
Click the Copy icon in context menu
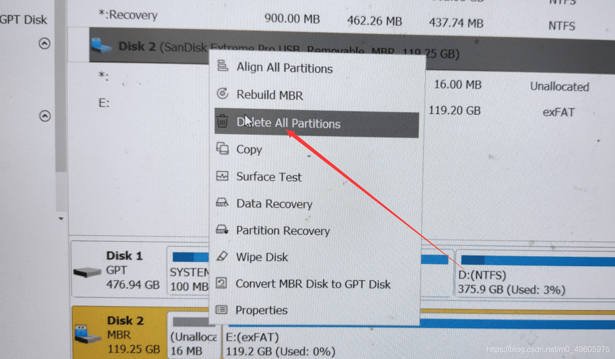coord(222,148)
